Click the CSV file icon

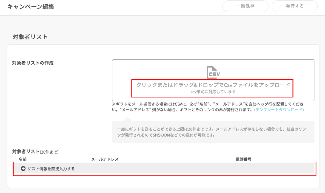tap(213, 72)
